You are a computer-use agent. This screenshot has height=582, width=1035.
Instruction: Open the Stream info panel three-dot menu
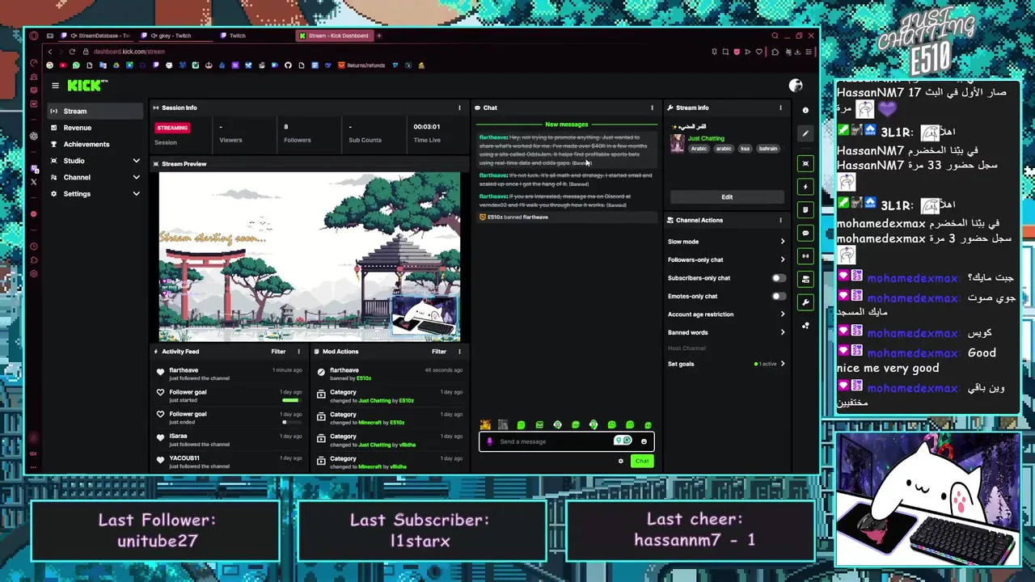780,108
